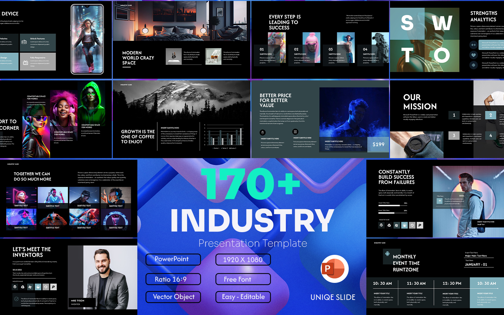This screenshot has width=504, height=315.
Task: Click Windows flag icon in Let's Meet The Inventors slide
Action: click(30, 287)
